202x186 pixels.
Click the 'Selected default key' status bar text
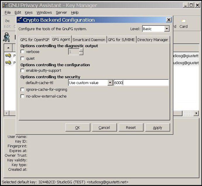[65, 182]
